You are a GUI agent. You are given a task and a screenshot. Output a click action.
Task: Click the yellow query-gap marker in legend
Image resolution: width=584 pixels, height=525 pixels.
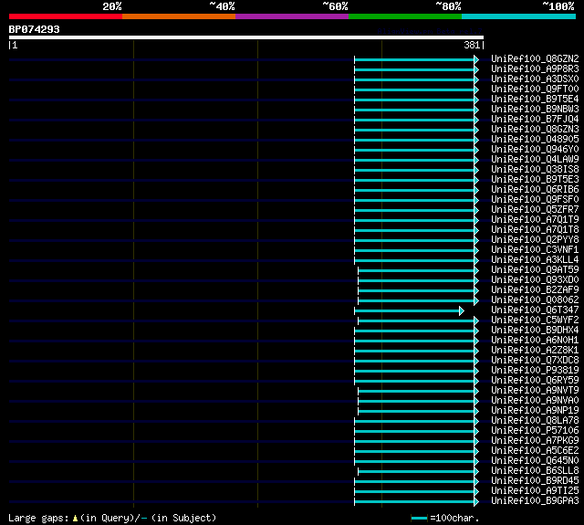point(75,519)
